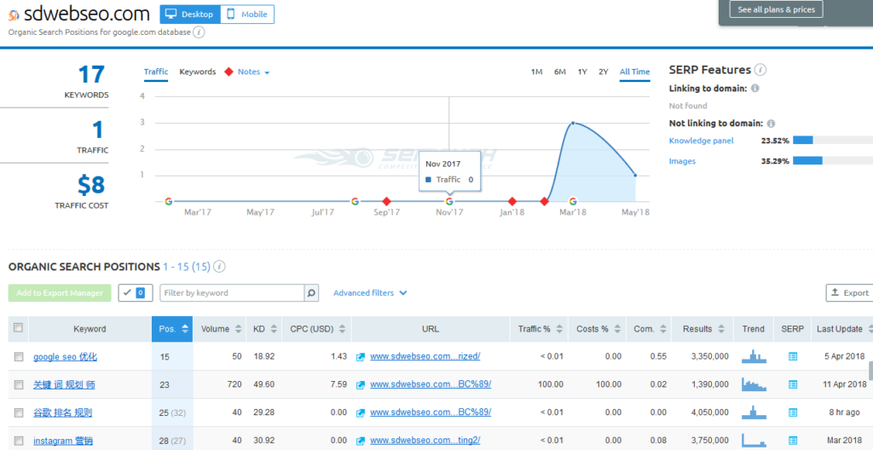Image resolution: width=873 pixels, height=450 pixels.
Task: Open external URL icon for google seo 优化 row
Action: [x=361, y=357]
